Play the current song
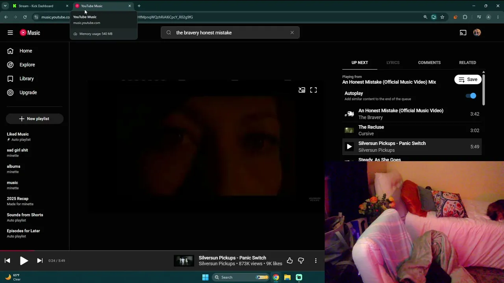Screen dimensions: 504x283 click(24, 261)
